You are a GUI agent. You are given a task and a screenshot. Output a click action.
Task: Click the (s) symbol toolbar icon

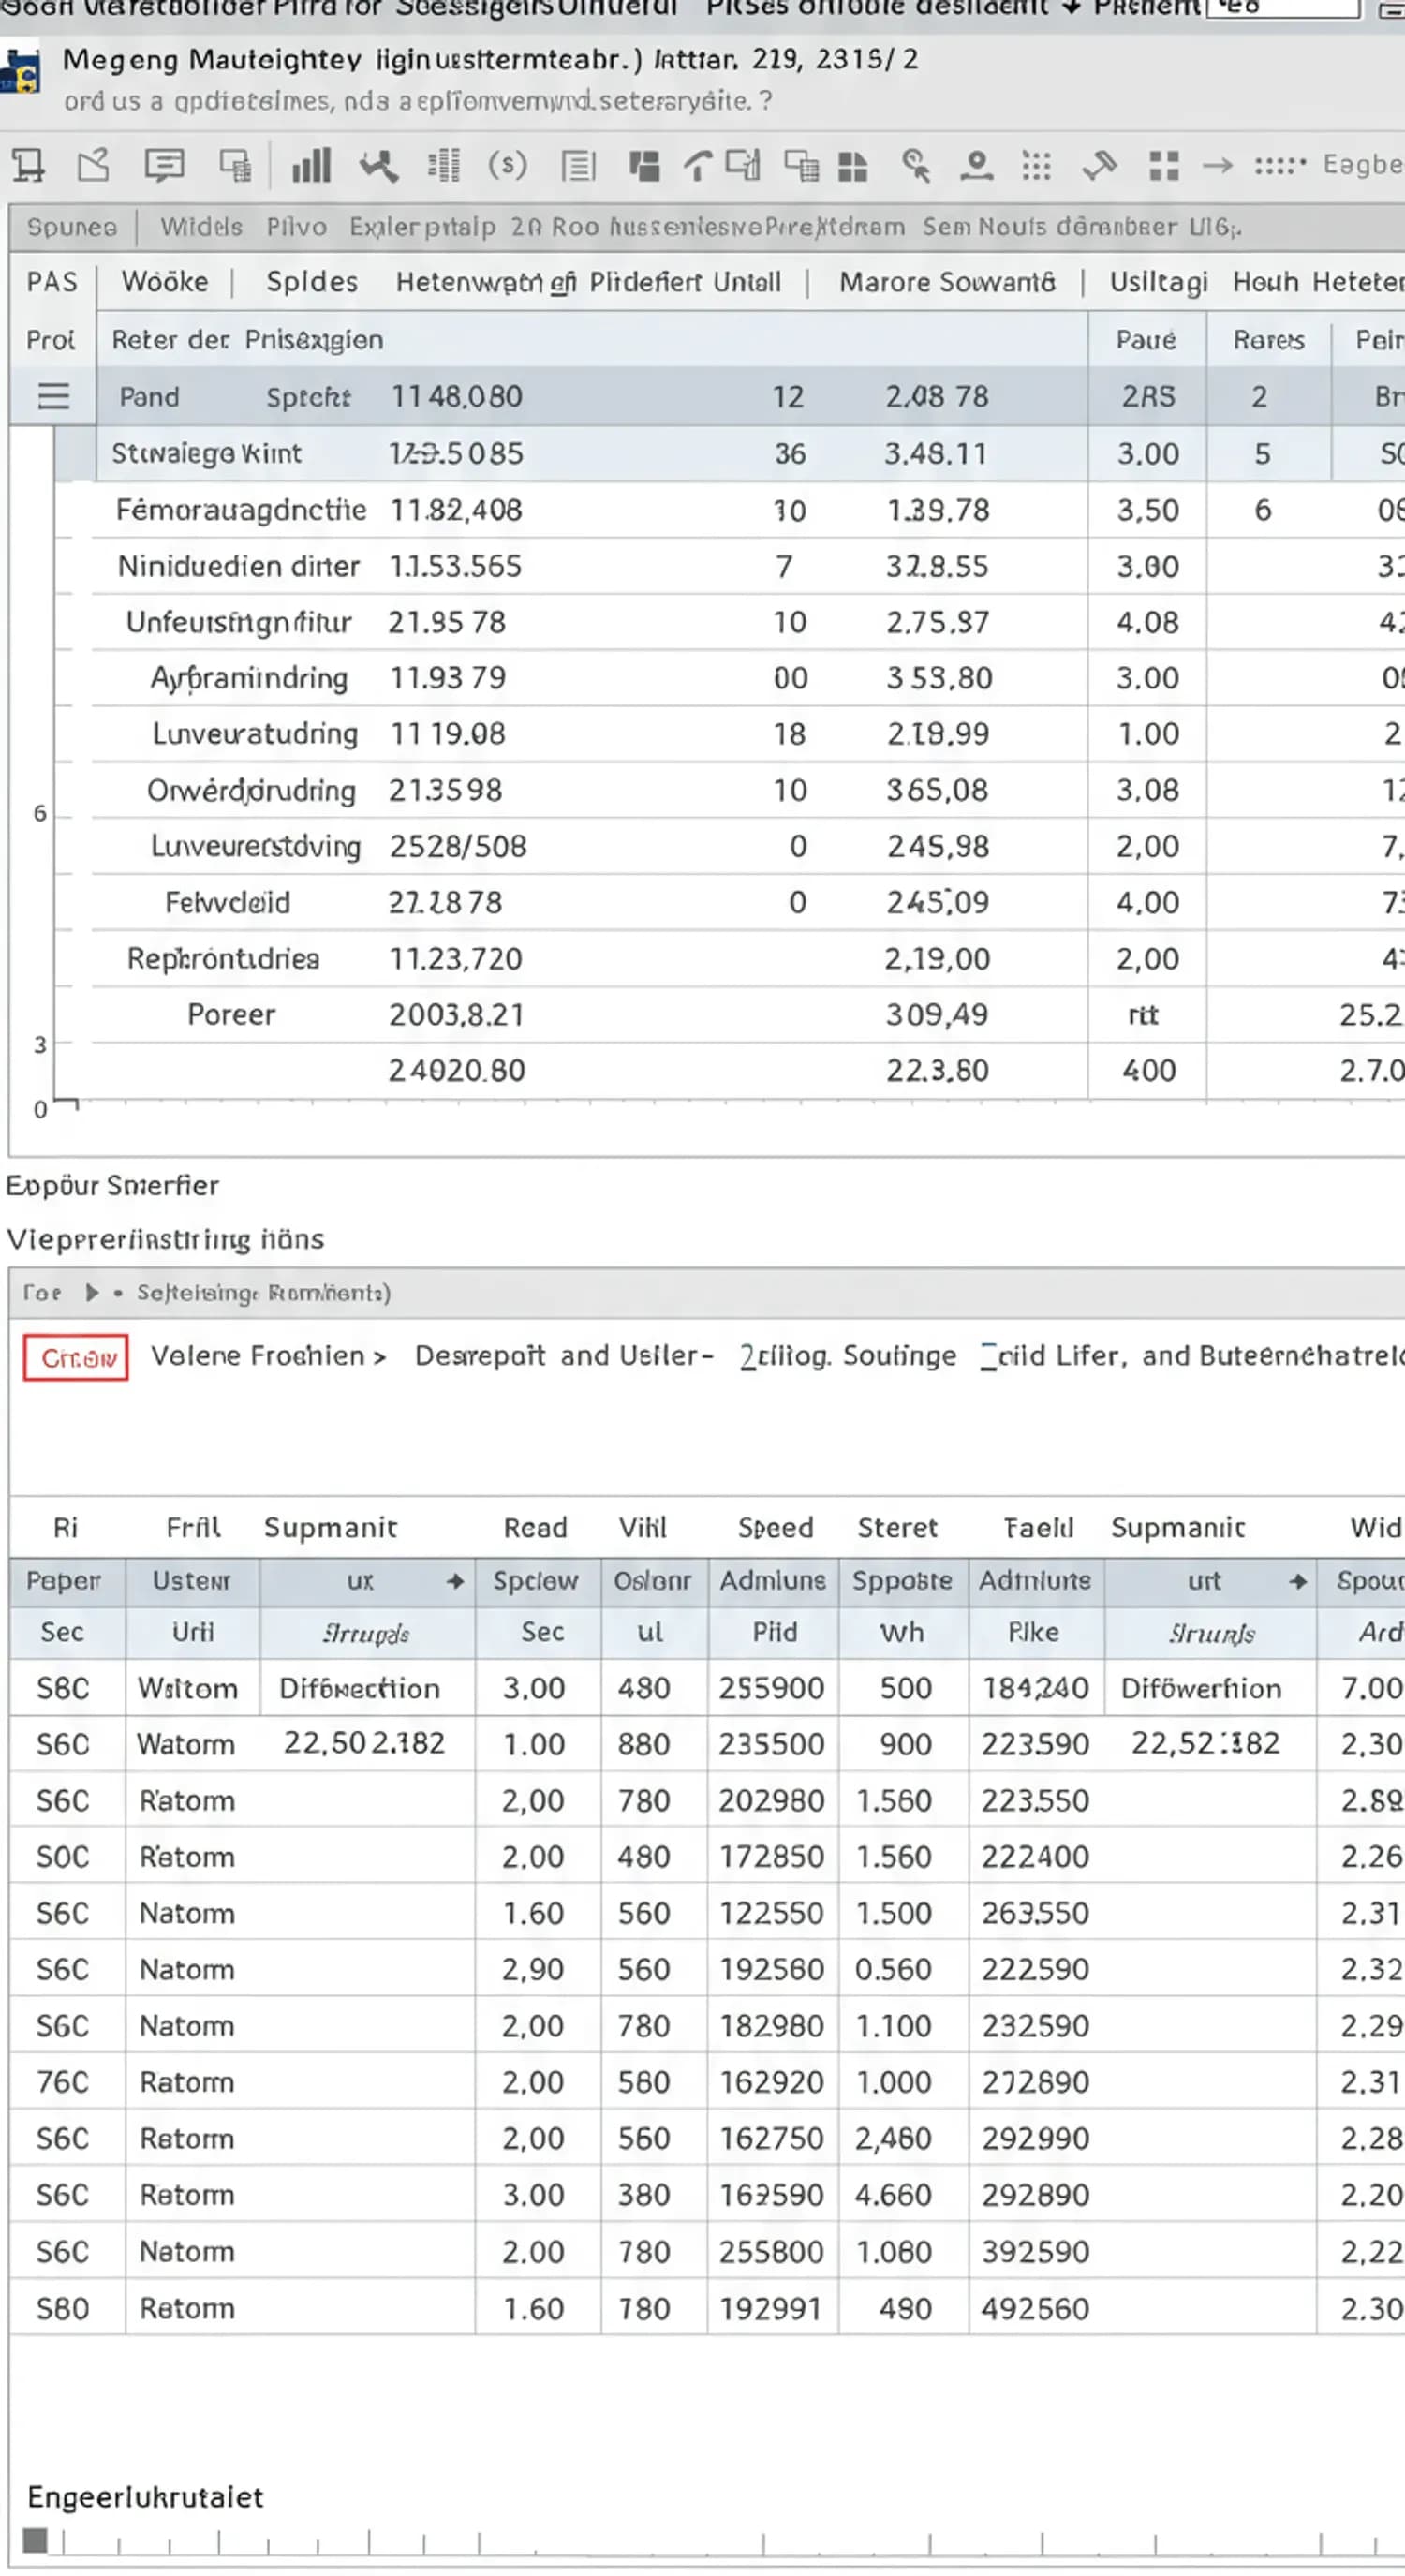pos(507,165)
